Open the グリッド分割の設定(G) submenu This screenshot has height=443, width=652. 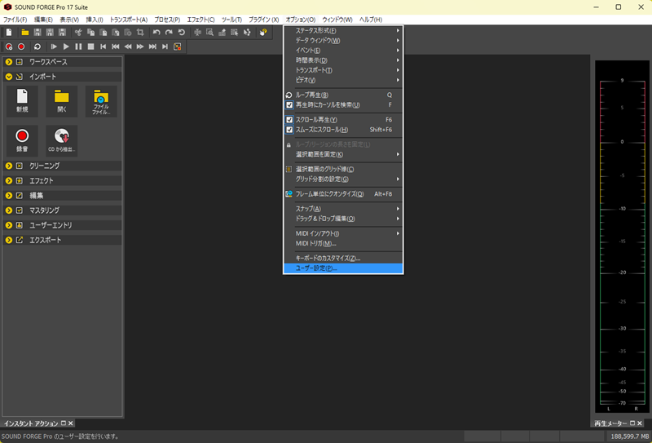tap(343, 179)
